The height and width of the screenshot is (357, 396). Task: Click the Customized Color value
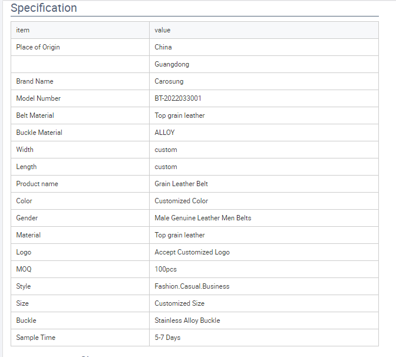(x=181, y=201)
